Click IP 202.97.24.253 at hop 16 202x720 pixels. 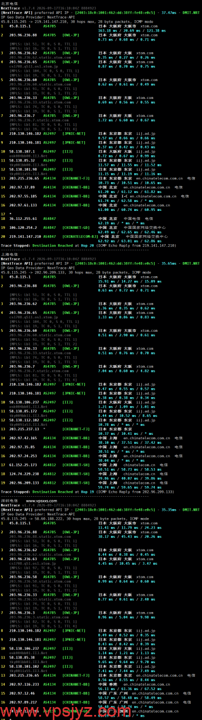coord(22,456)
